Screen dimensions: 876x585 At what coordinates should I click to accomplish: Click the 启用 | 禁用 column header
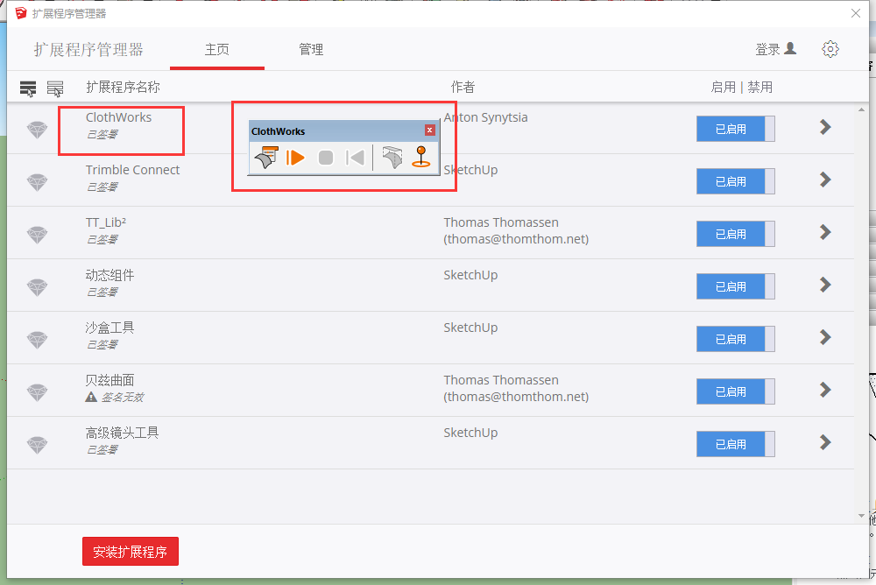tap(741, 88)
